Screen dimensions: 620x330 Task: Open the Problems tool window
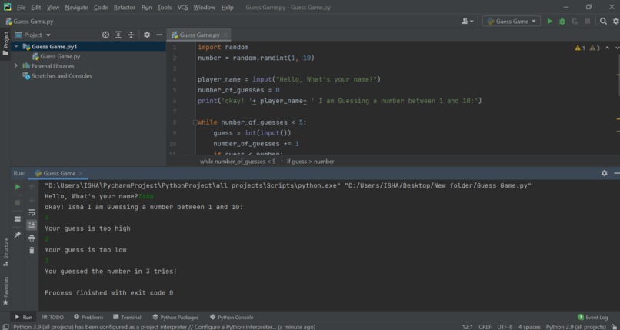coord(88,317)
